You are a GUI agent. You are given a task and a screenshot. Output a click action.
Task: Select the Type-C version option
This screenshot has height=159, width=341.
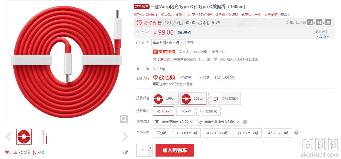pyautogui.click(x=185, y=111)
